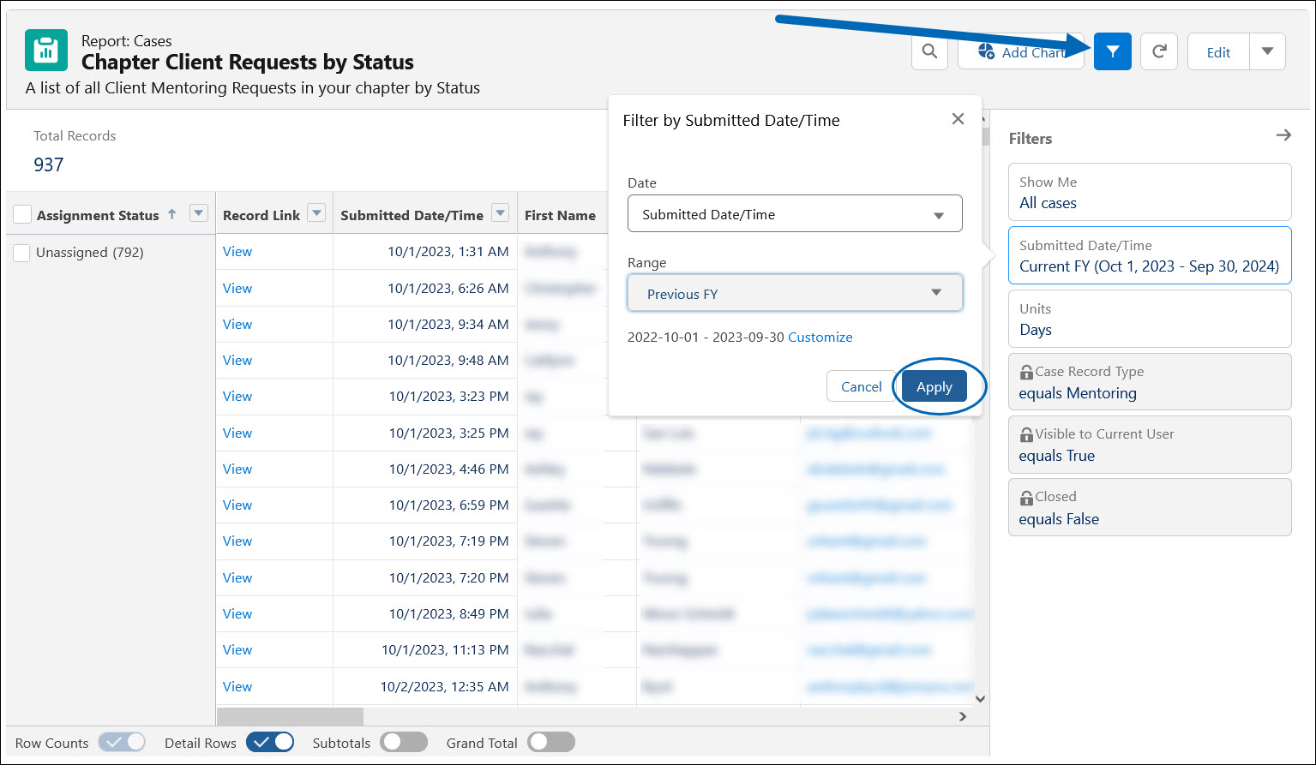
Task: Open View link for 10/1/2023, 4:46 PM
Action: [x=237, y=469]
